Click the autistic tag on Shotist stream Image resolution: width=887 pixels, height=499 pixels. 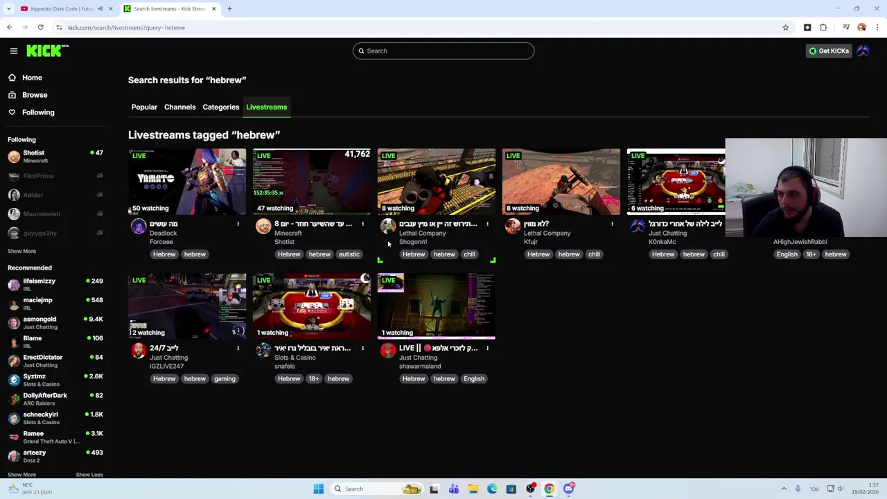(x=349, y=254)
